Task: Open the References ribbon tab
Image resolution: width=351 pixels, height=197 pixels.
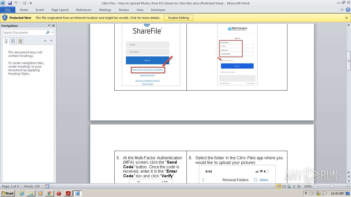Action: [84, 10]
